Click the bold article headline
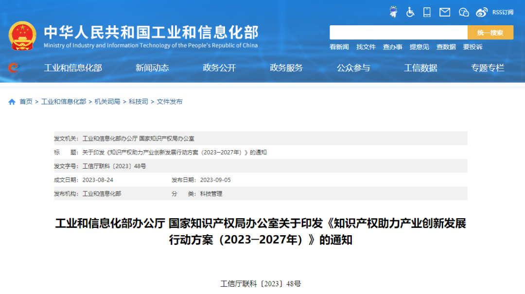Screen dimensions: 525x294 [261, 231]
